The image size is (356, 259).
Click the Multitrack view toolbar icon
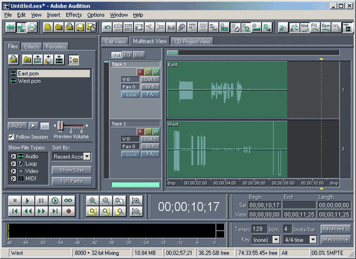coord(21,28)
